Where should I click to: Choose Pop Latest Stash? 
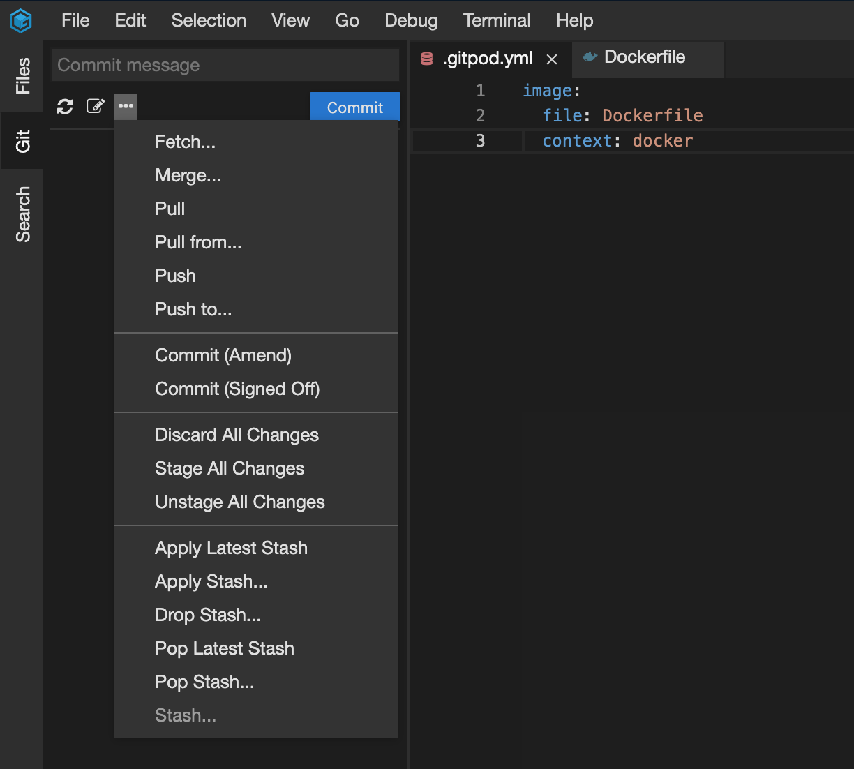click(224, 648)
